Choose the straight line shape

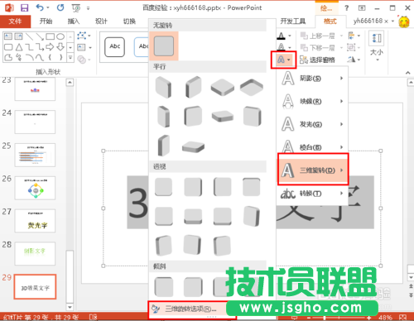tap(30, 36)
